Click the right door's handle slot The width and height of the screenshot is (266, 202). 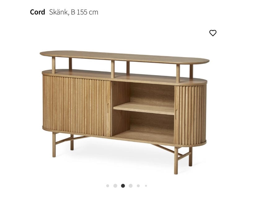point(176,115)
